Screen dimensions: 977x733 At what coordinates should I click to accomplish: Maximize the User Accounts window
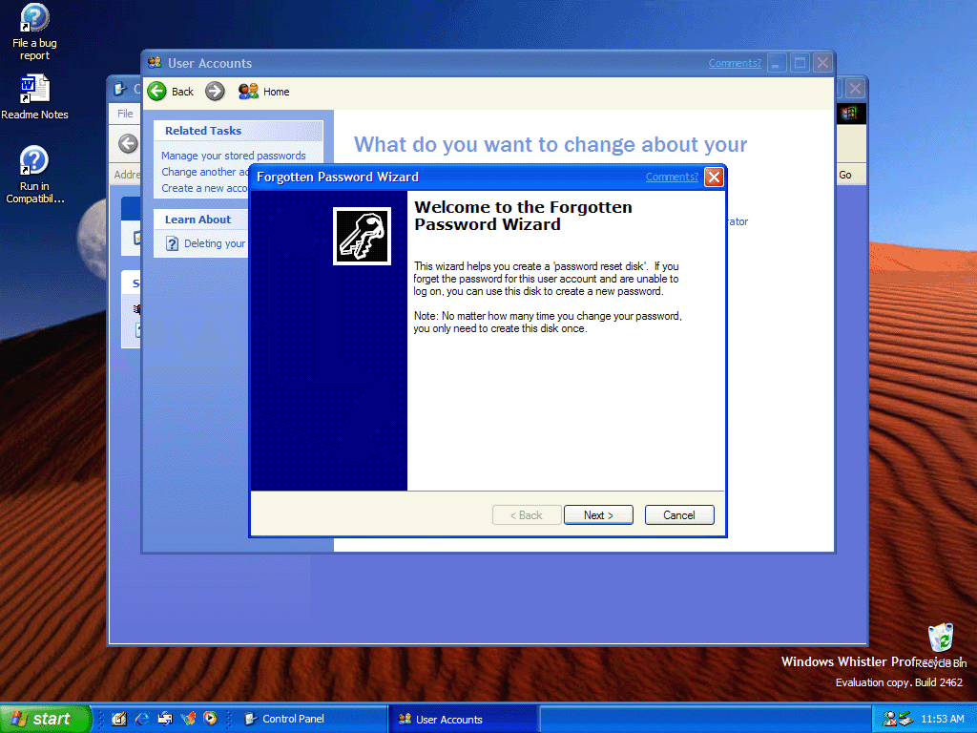(800, 63)
